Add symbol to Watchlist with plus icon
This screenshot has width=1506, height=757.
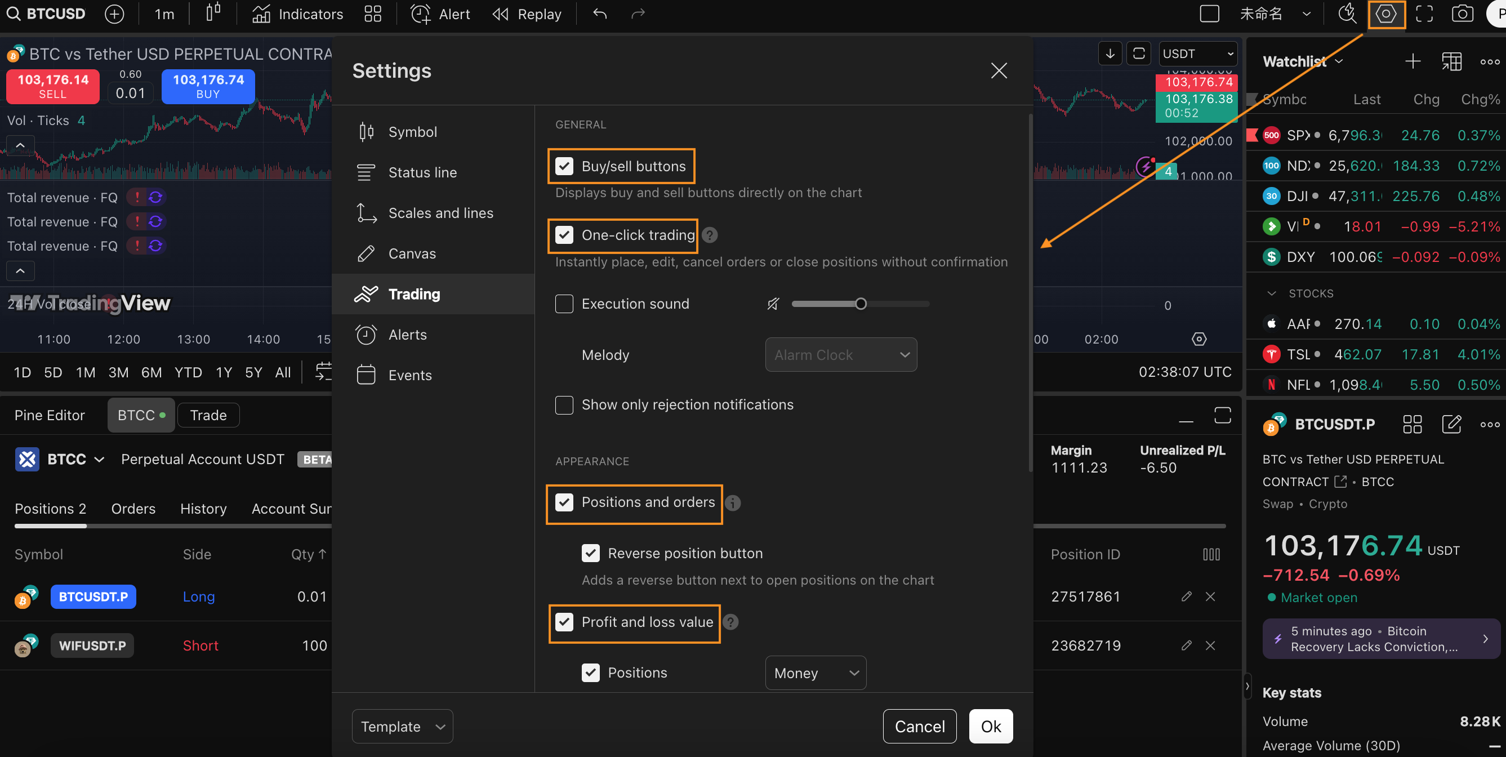tap(1412, 61)
